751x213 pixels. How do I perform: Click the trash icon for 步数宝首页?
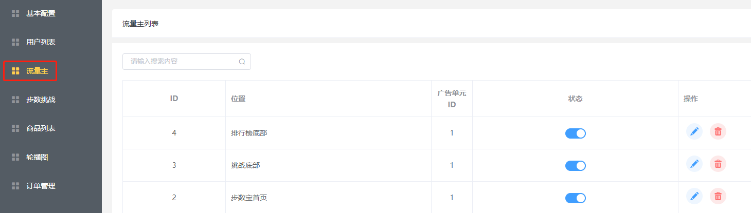click(x=718, y=196)
